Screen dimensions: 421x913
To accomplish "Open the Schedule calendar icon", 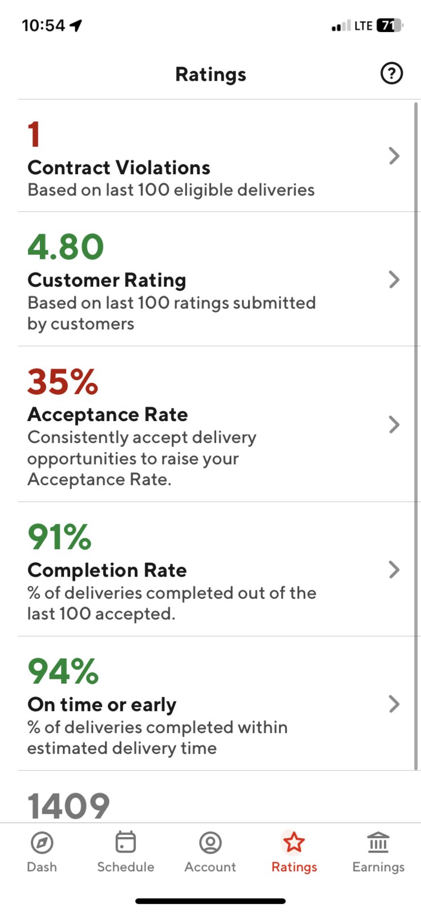I will click(126, 842).
